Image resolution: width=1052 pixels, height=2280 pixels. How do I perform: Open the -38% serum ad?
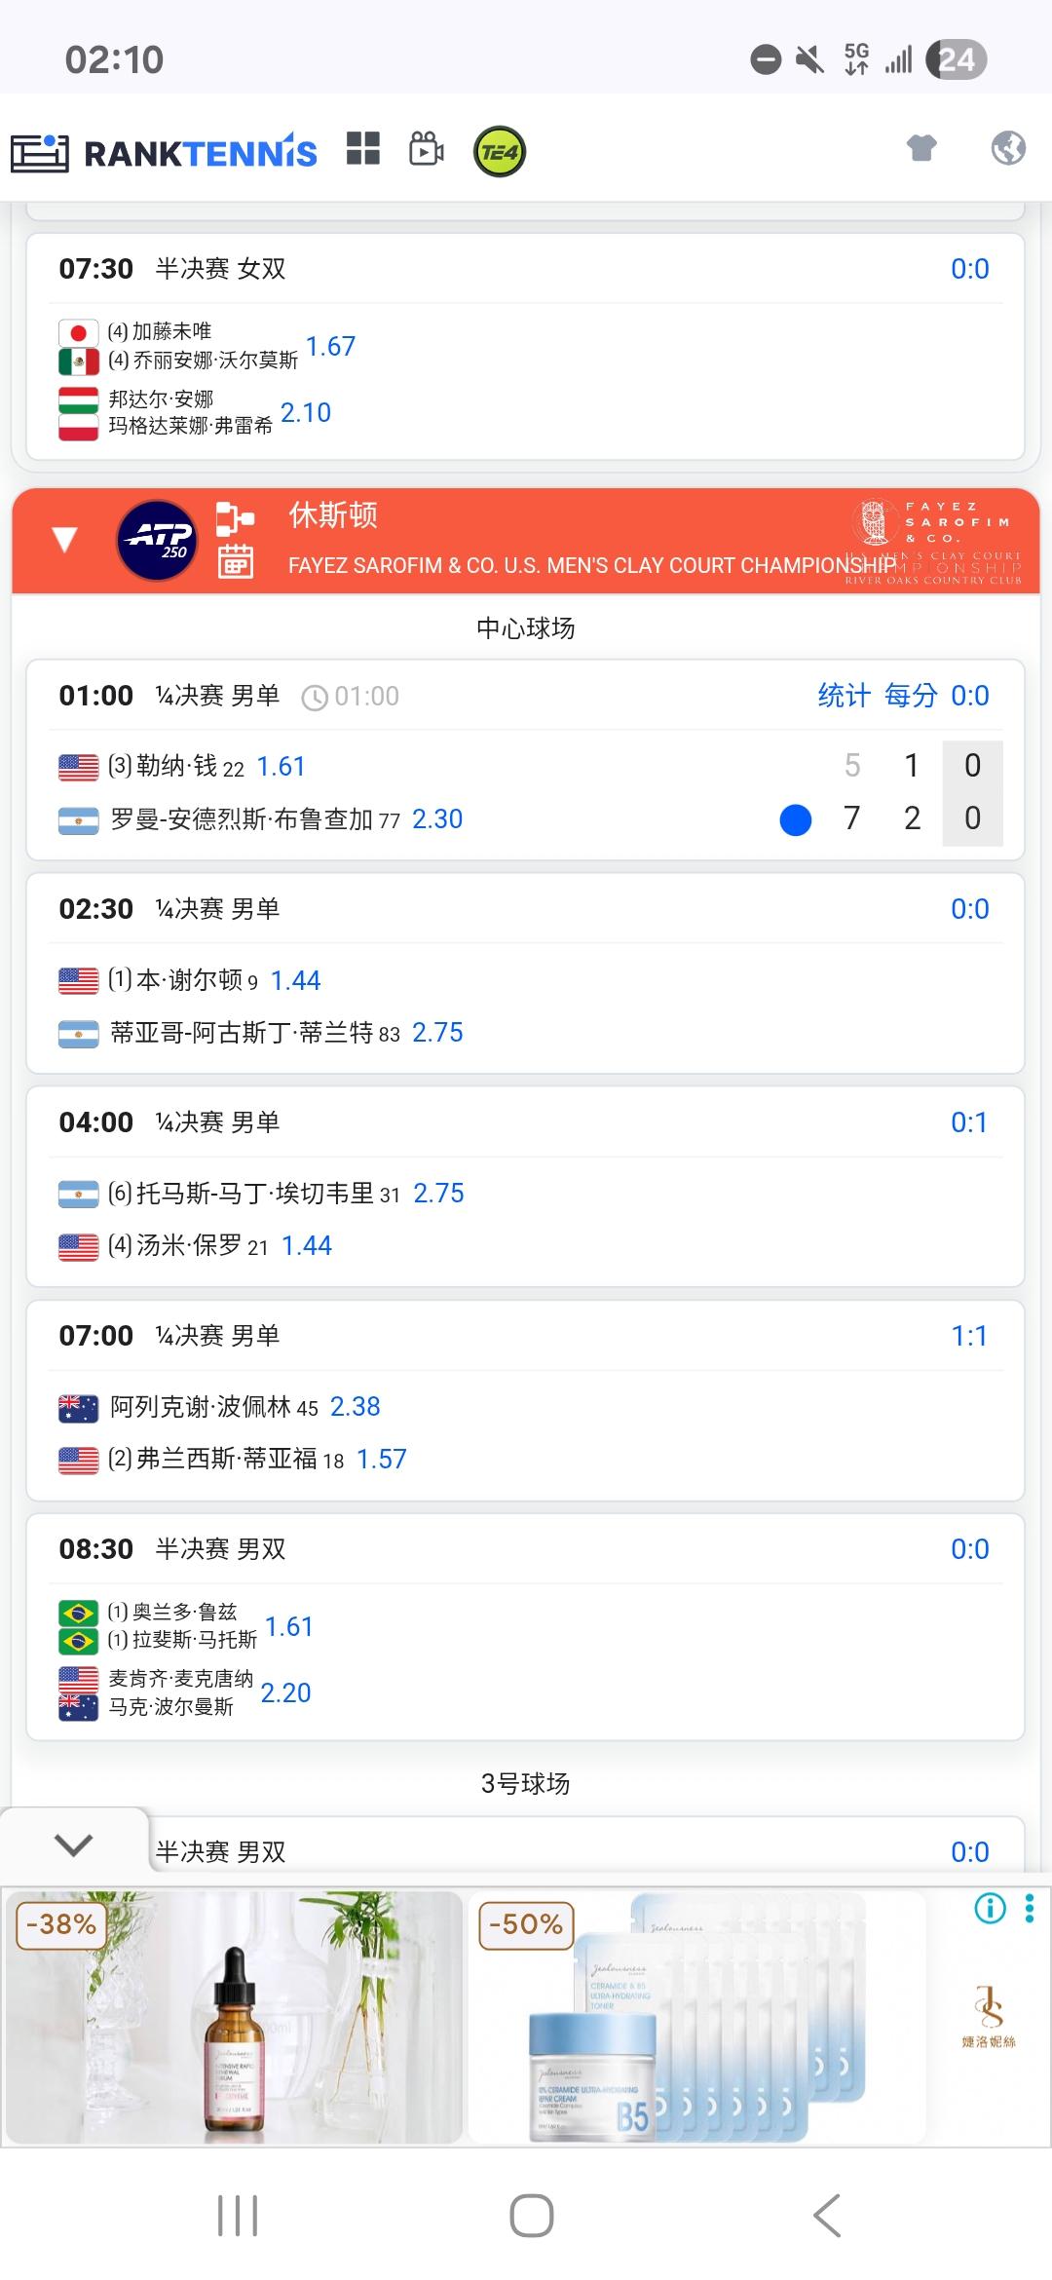click(x=234, y=2017)
